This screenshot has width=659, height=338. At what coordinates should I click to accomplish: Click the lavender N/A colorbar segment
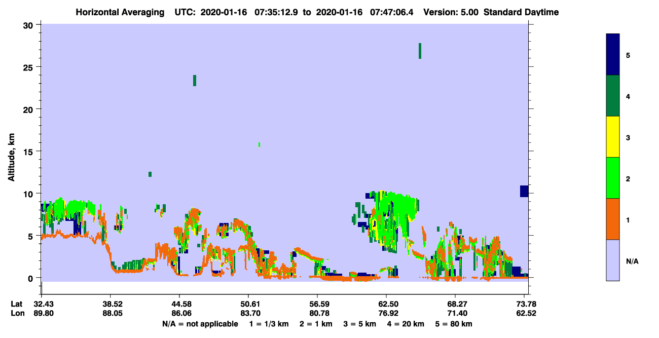pyautogui.click(x=613, y=260)
